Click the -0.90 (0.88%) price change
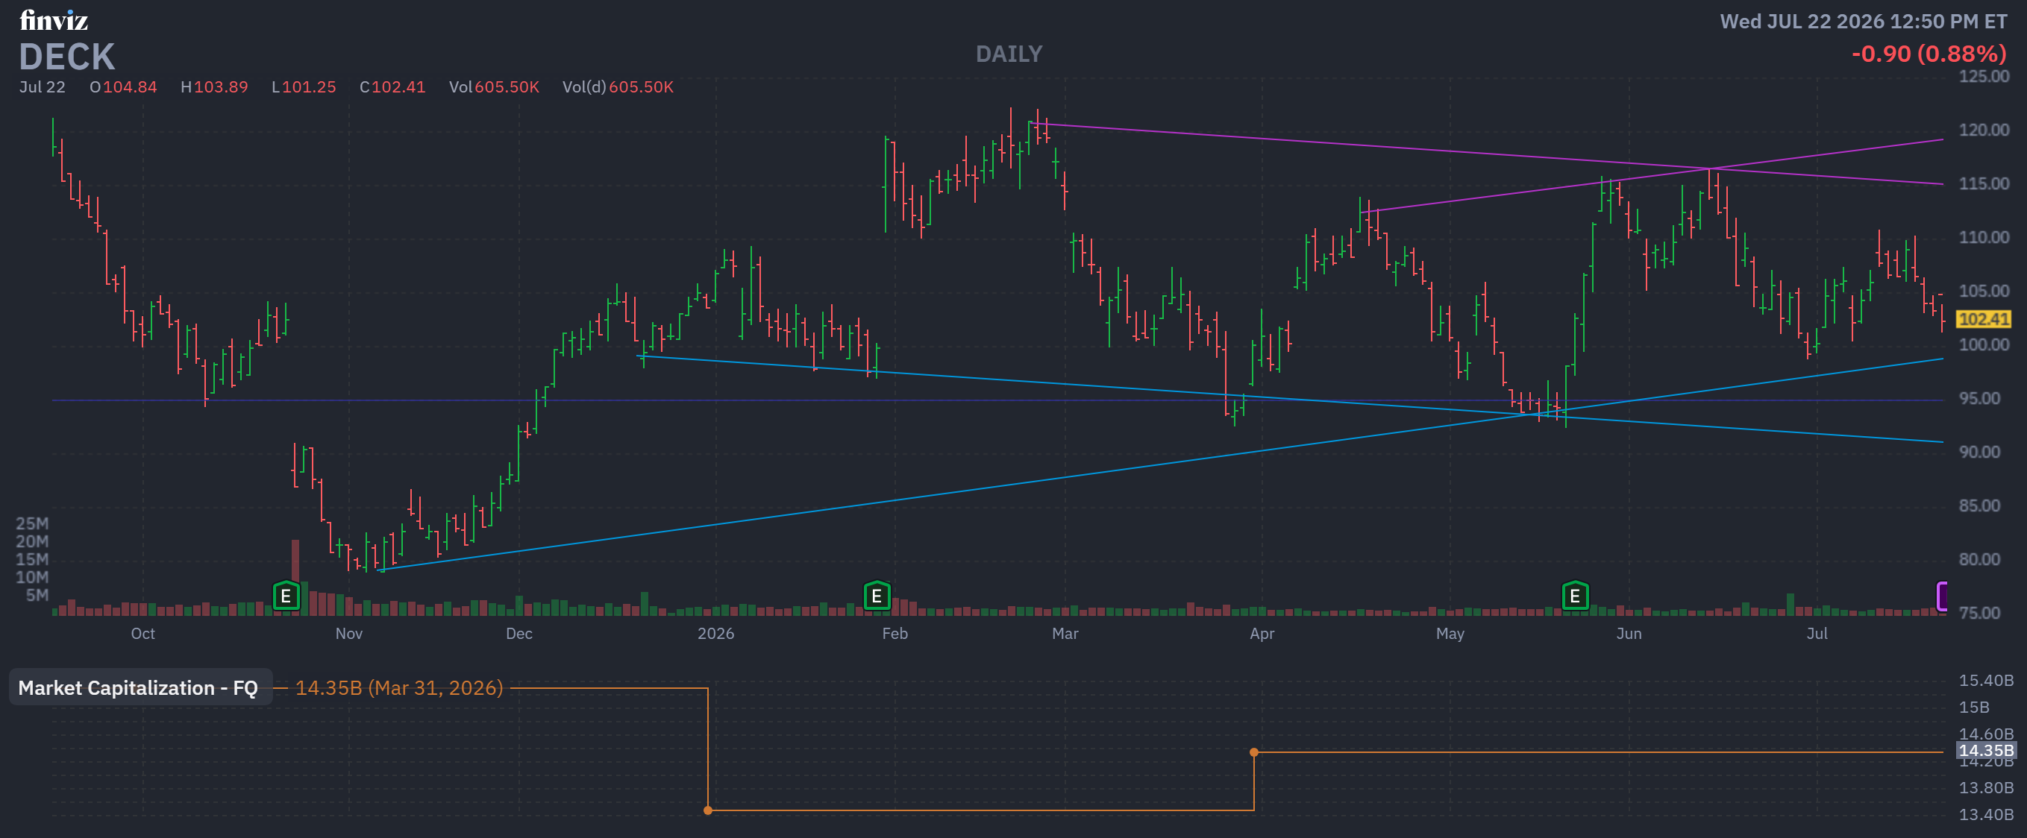This screenshot has height=838, width=2027. (1929, 54)
